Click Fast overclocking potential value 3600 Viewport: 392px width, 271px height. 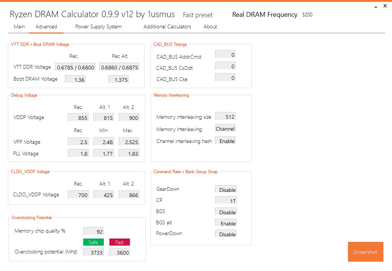point(119,252)
